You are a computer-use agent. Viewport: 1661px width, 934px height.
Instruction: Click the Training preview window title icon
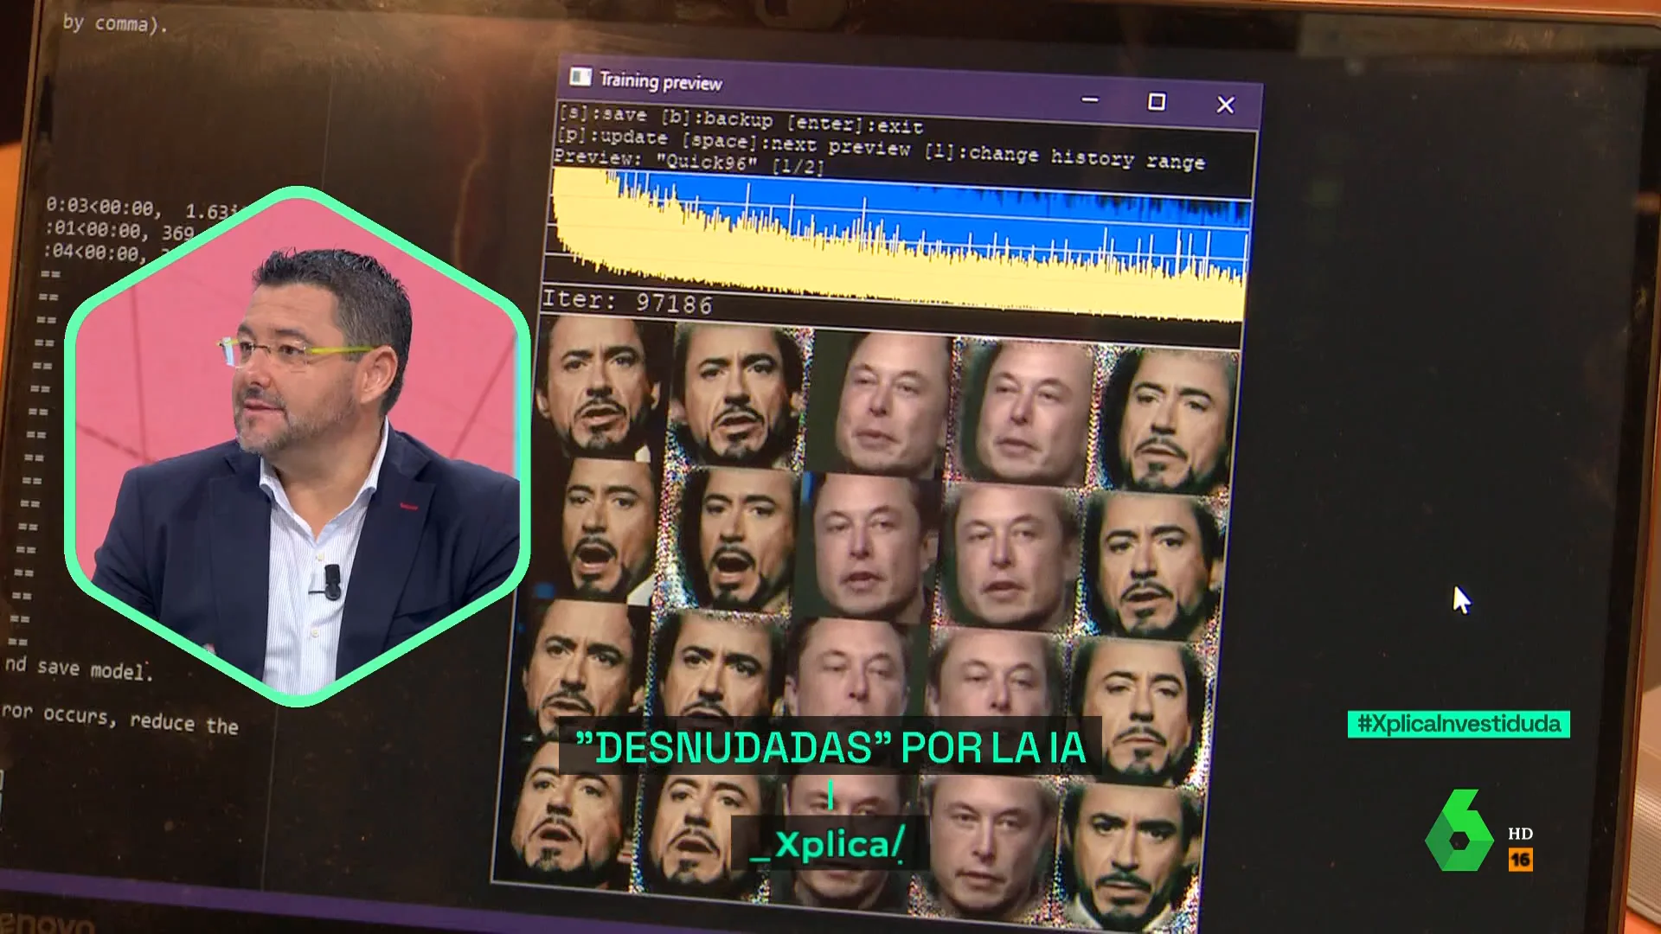[580, 77]
